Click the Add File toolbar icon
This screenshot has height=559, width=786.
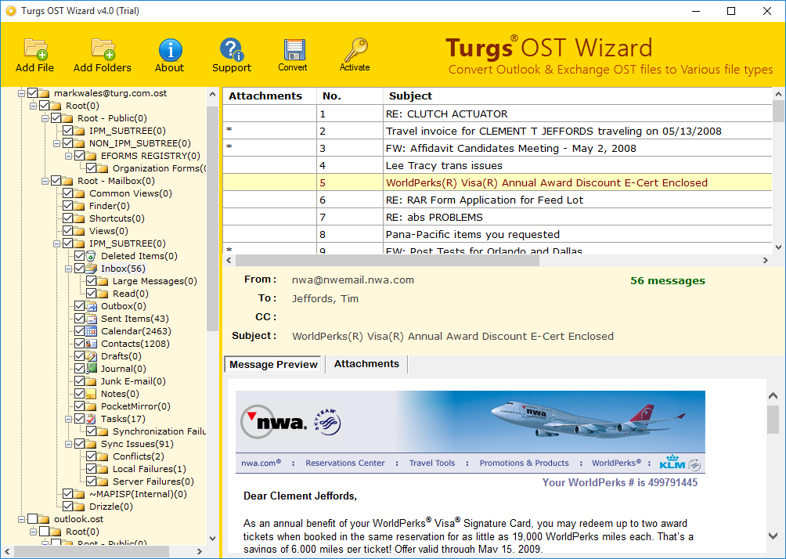35,49
